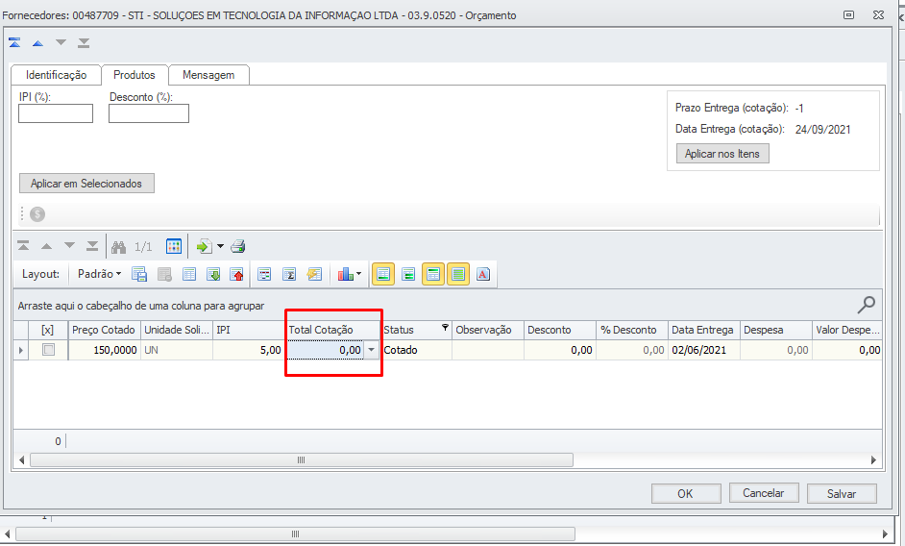Click the plain table layout icon

(189, 275)
